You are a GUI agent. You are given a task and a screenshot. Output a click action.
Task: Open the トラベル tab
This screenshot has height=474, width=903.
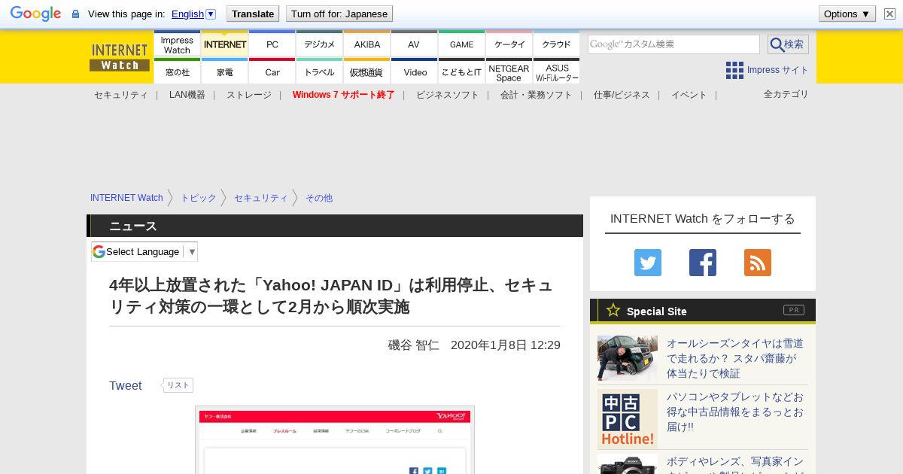pos(320,72)
